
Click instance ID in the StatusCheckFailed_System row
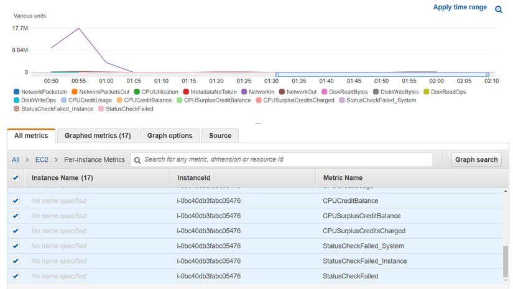tap(209, 246)
